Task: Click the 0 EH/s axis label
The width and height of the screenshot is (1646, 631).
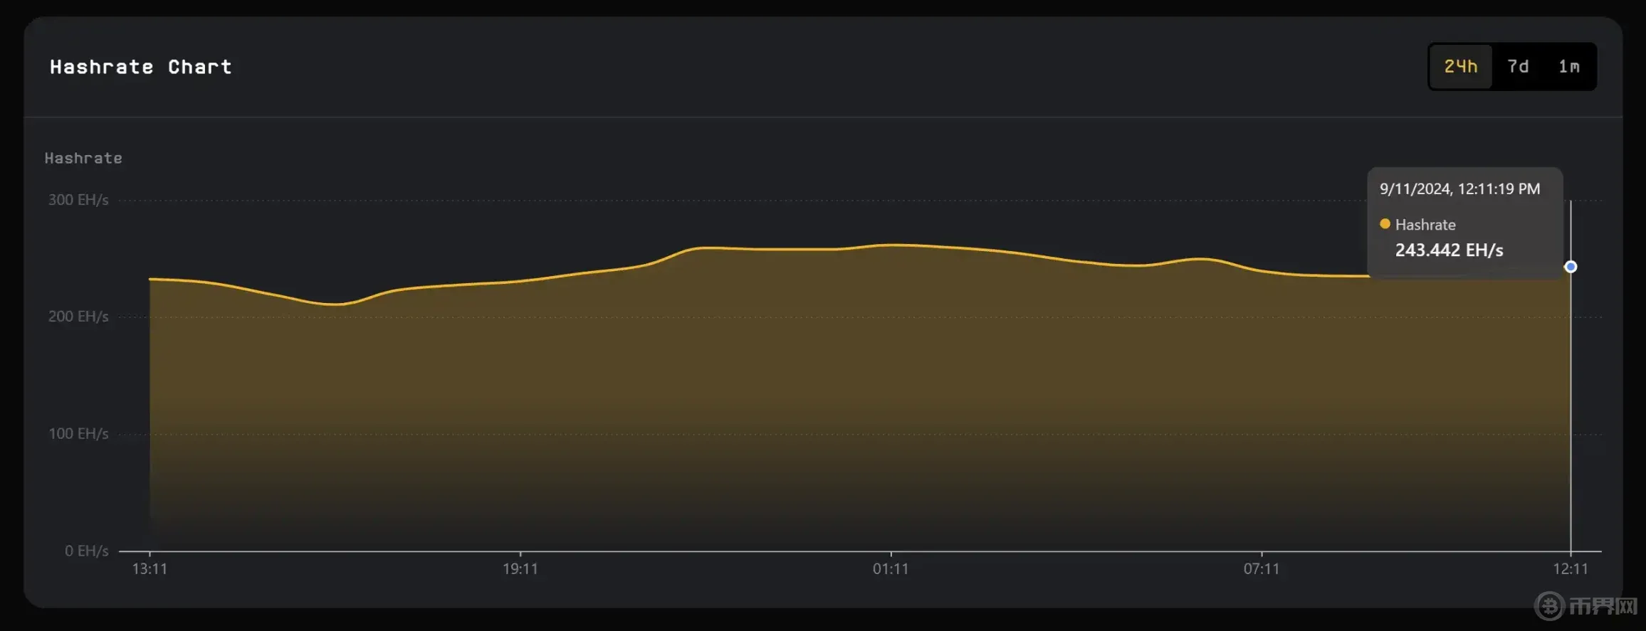Action: (x=86, y=551)
